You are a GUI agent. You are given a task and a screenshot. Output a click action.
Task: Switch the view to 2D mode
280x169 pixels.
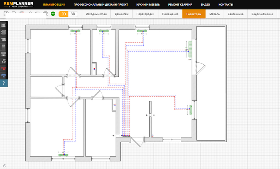tap(64, 14)
